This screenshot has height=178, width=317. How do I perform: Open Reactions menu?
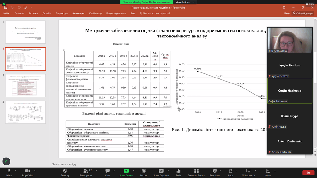click(x=214, y=173)
